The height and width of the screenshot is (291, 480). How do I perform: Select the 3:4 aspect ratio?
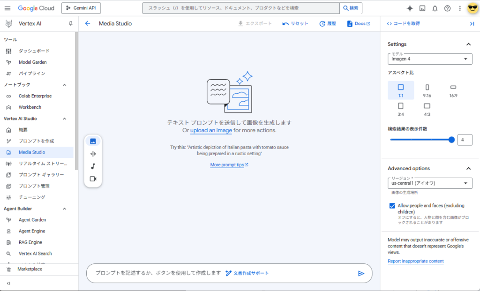pos(401,109)
